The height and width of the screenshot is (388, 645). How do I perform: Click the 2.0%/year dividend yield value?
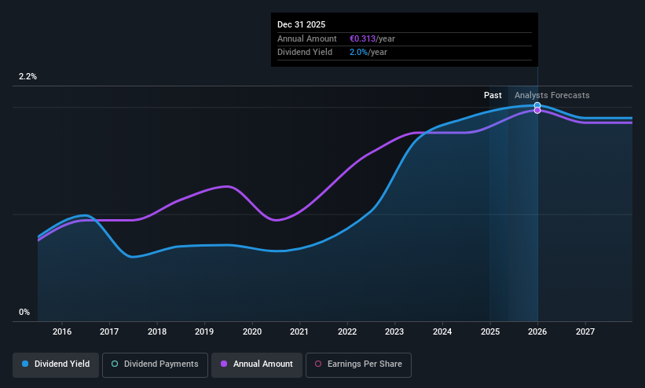click(x=368, y=53)
